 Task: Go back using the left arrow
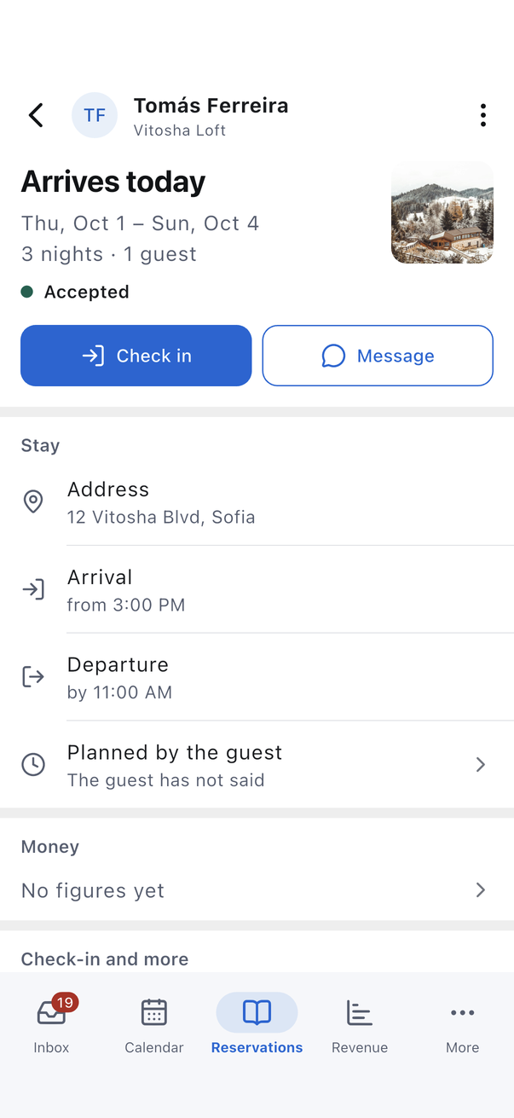click(x=36, y=115)
